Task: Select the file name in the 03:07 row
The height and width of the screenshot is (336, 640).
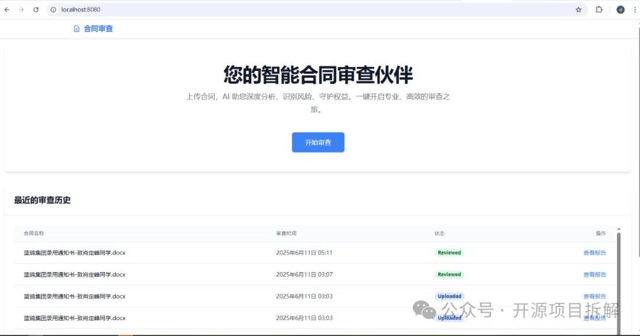Action: point(75,274)
